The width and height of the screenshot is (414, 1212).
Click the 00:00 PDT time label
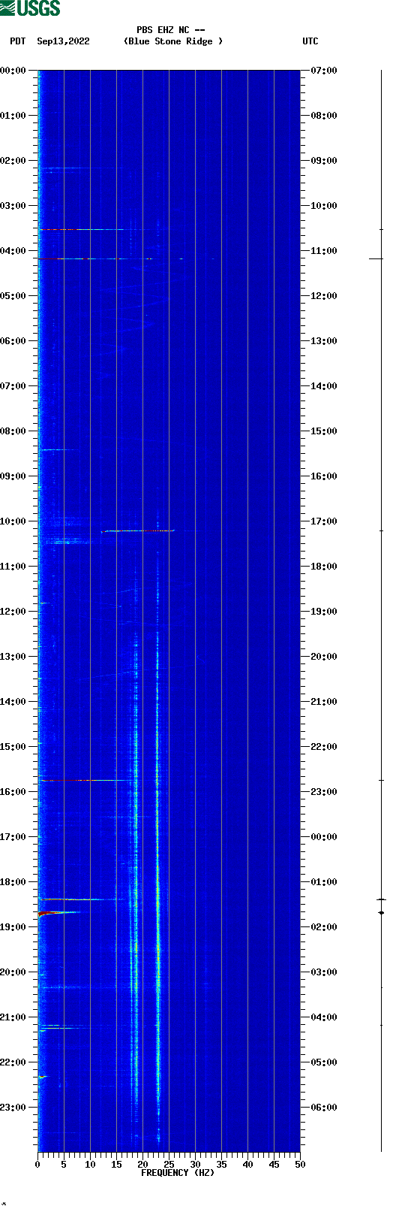[x=13, y=71]
